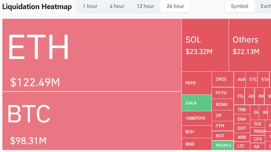Switch to the Symbol view tab
Screen dimensions: 271x152
239,6
